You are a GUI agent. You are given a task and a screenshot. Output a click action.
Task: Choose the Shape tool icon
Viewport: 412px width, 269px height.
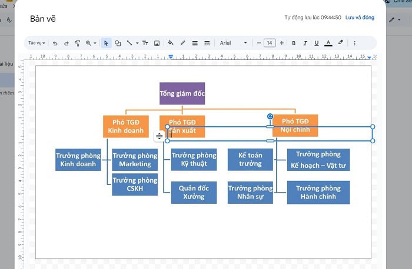tap(118, 43)
